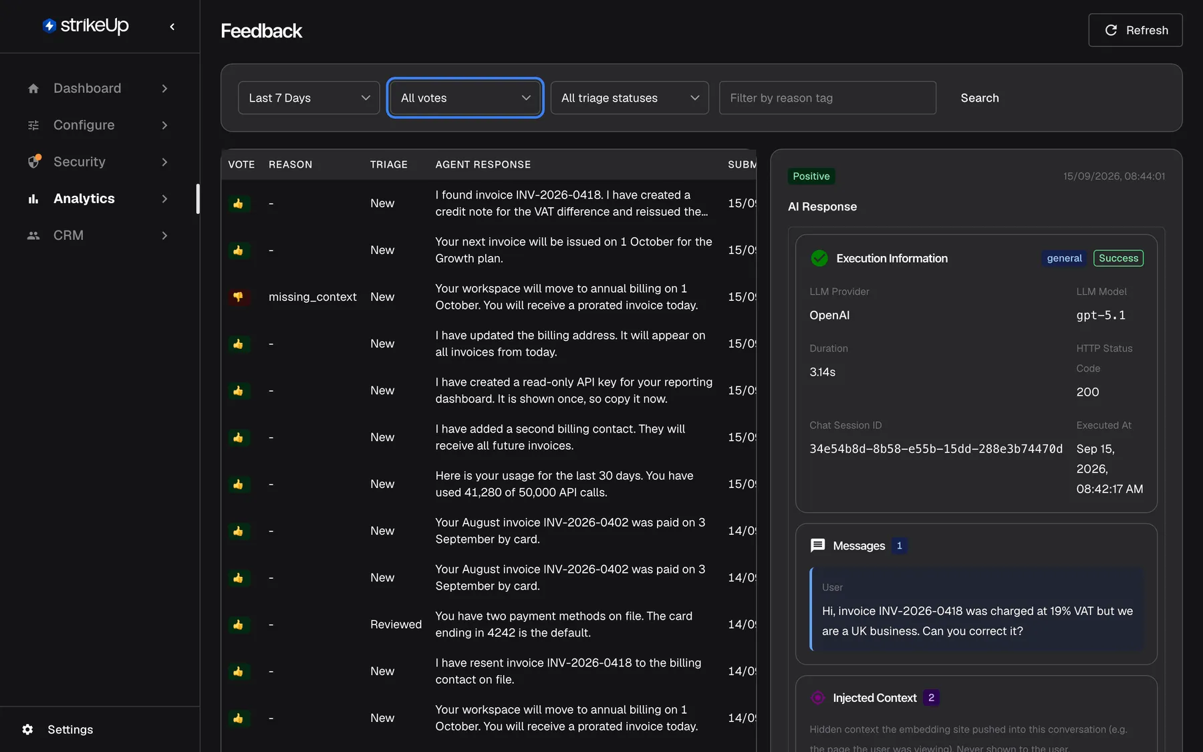The height and width of the screenshot is (752, 1203).
Task: Open the Last 7 Days dropdown
Action: 309,98
